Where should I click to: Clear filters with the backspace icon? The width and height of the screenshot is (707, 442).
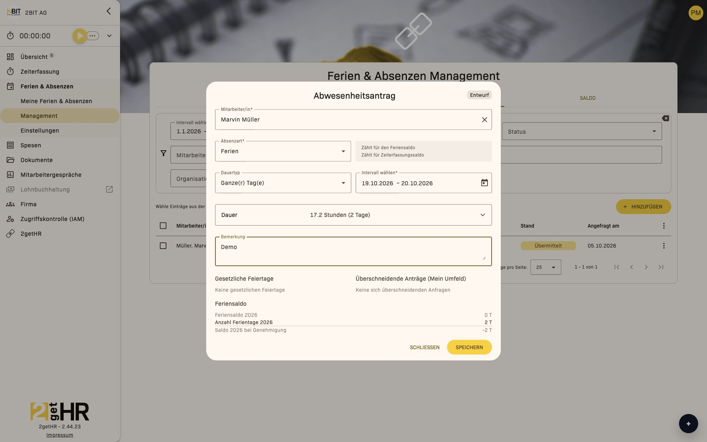665,118
